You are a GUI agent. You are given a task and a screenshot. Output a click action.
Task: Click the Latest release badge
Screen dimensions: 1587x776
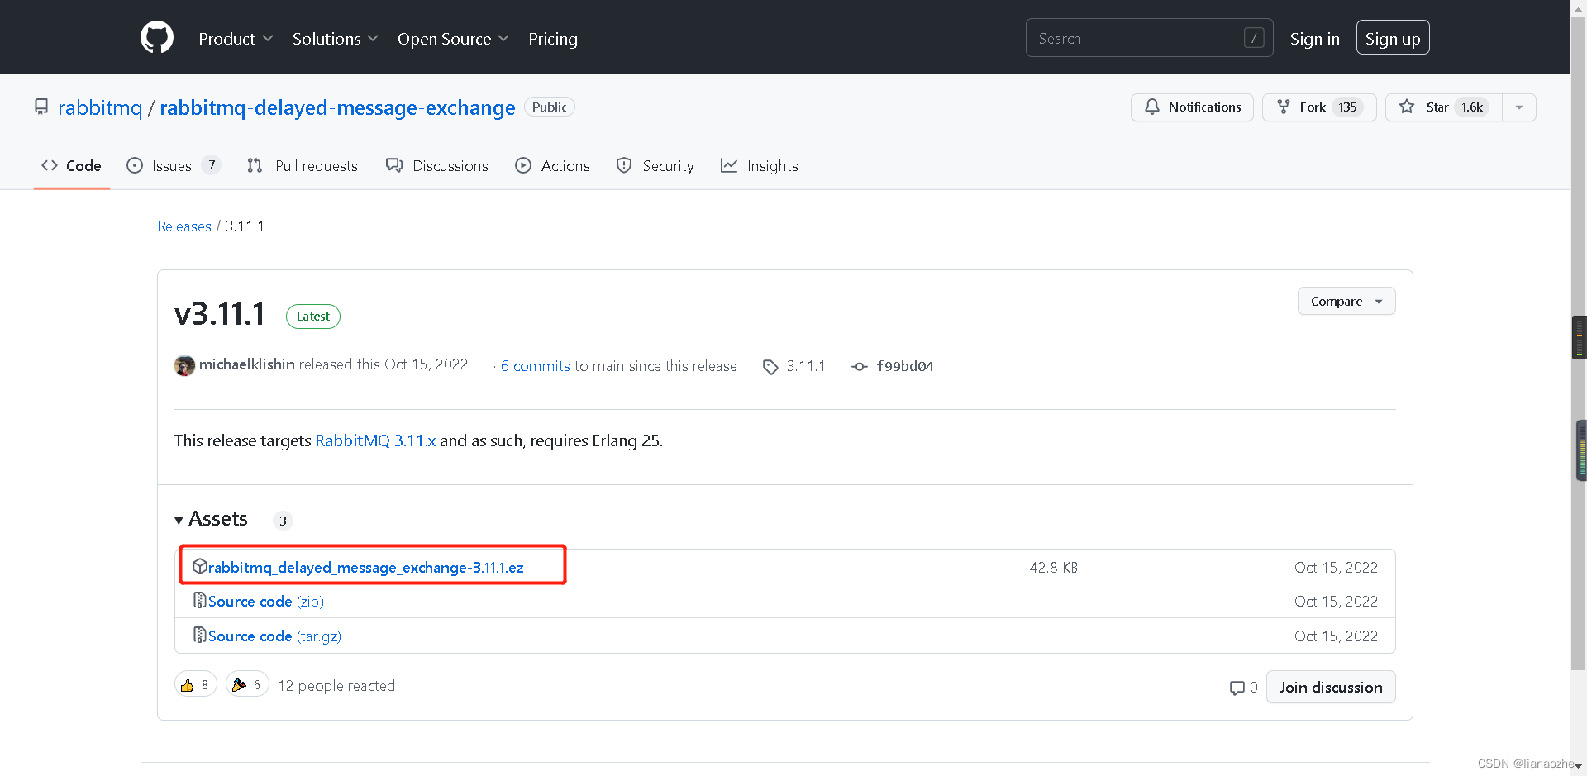313,317
